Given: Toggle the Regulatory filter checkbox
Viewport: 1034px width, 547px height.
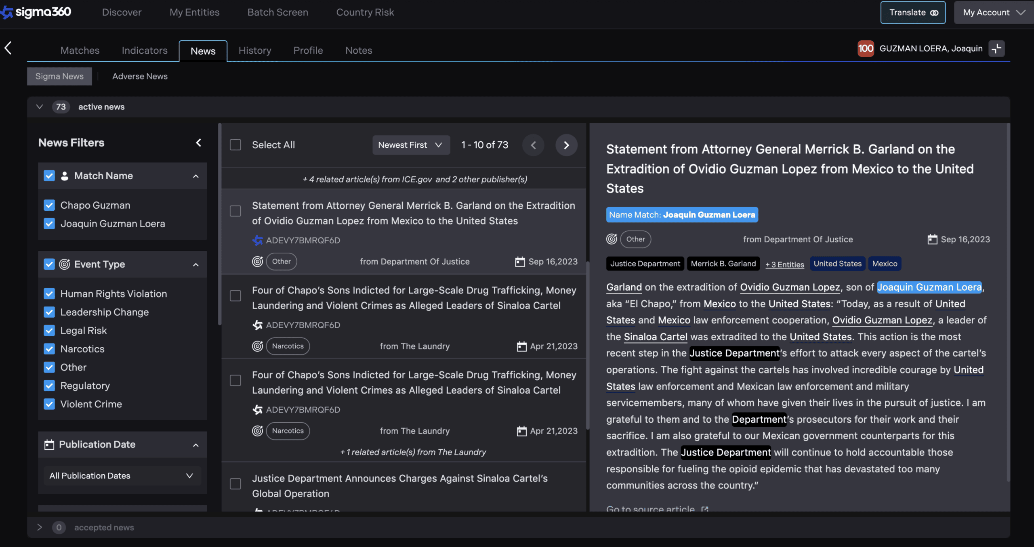Looking at the screenshot, I should click(x=49, y=386).
